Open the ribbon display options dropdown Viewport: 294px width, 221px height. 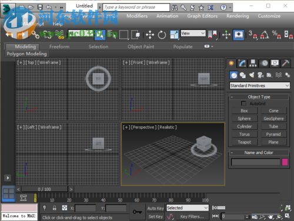click(209, 46)
